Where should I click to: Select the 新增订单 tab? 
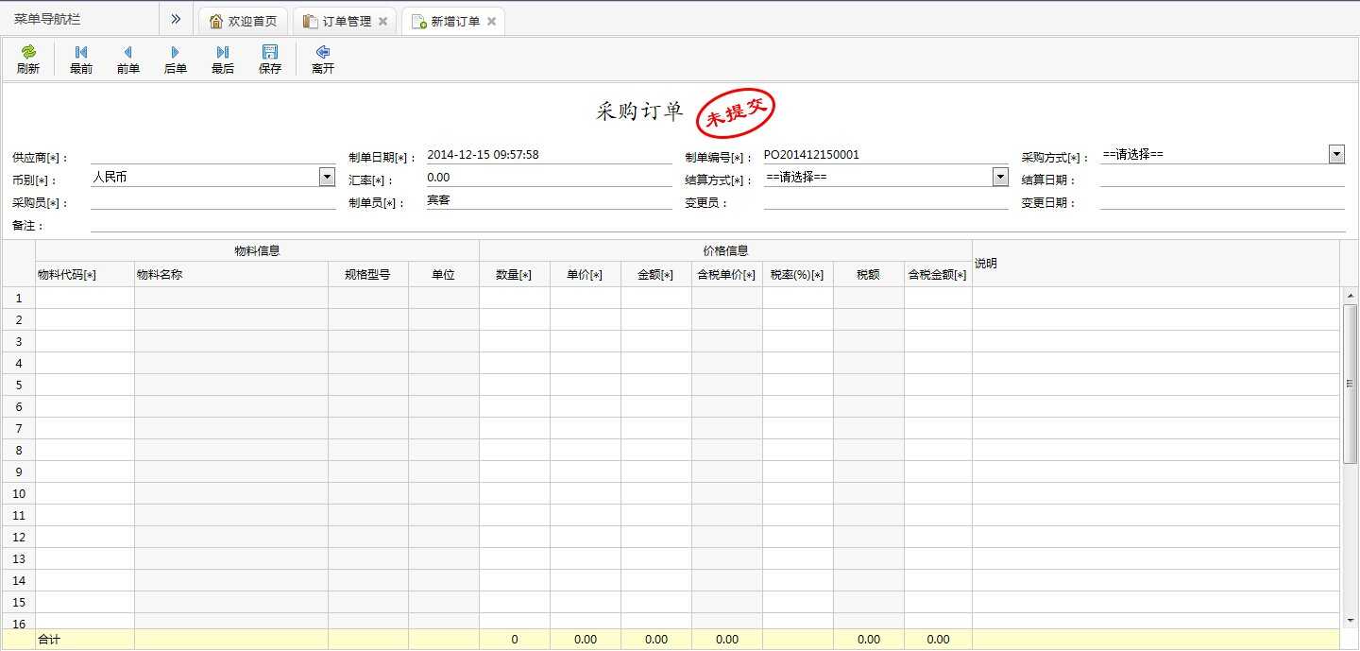(452, 21)
